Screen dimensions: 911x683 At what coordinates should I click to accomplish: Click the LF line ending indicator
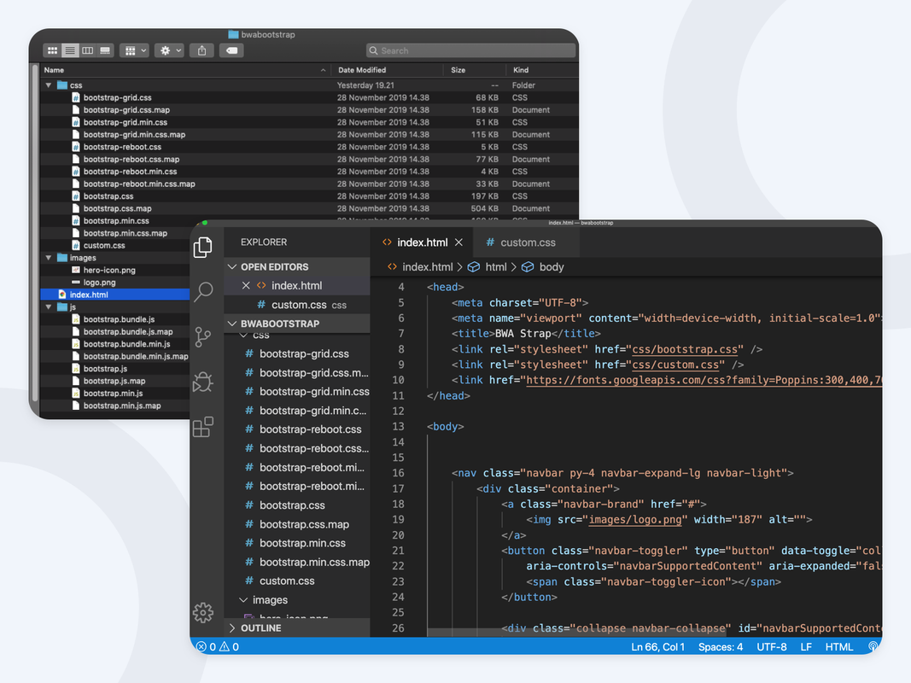(806, 646)
